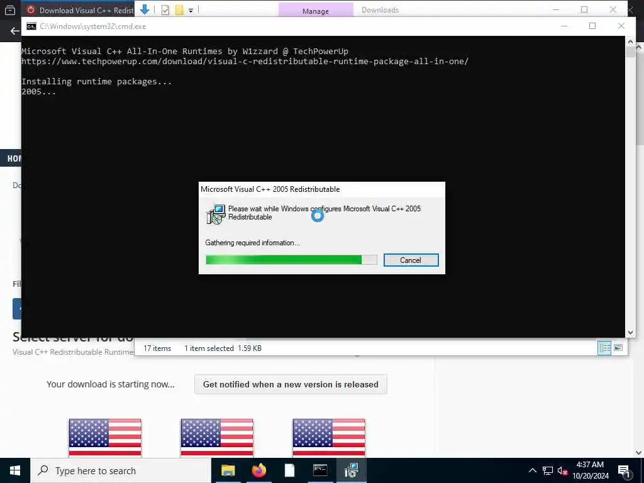Click the cmd.exe title bar icon
The height and width of the screenshot is (483, 644).
coord(31,26)
